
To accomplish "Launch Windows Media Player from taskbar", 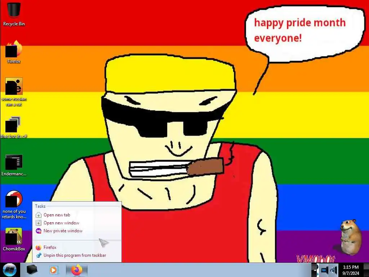I will 54,270.
